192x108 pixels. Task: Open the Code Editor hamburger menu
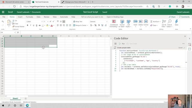[115, 43]
